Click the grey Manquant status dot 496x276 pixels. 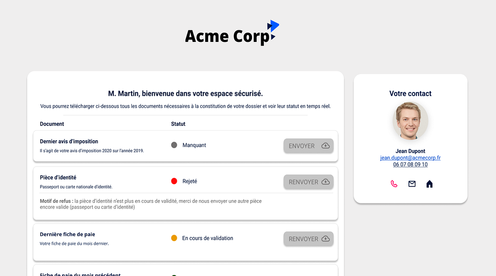pos(174,145)
